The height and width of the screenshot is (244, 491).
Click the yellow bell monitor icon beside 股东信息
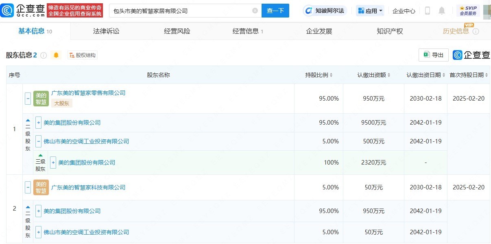56,55
